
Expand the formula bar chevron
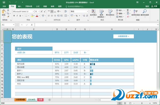(158, 25)
